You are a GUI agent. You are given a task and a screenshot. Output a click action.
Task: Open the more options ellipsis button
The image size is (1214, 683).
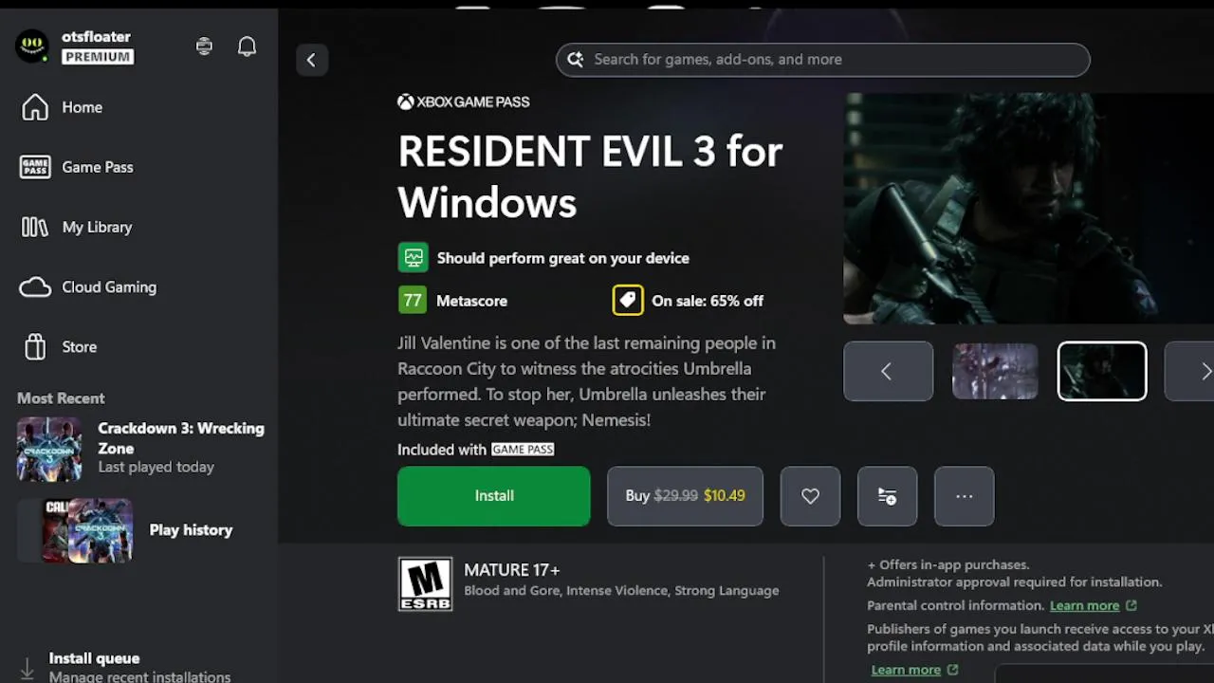965,496
